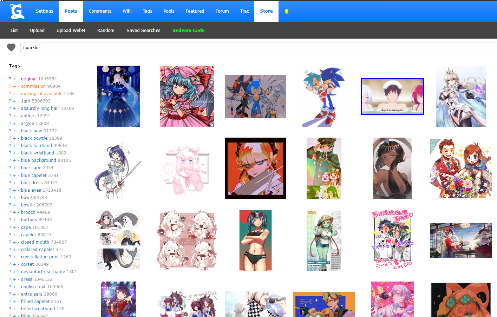This screenshot has height=317, width=497.
Task: Open the 'constellation print' tag
Action: pyautogui.click(x=40, y=257)
